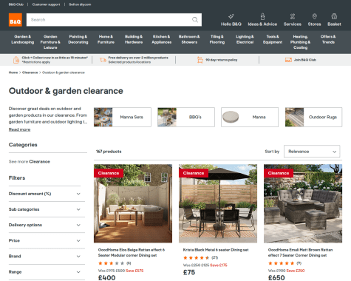Select the Manna Sets category tile
Image resolution: width=351 pixels, height=281 pixels.
point(123,117)
